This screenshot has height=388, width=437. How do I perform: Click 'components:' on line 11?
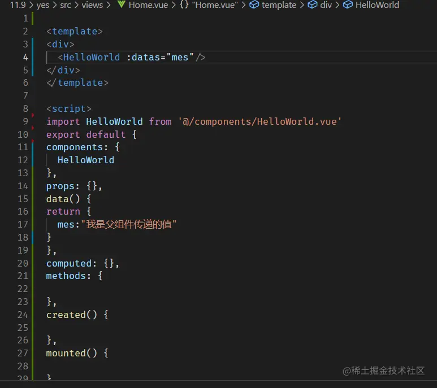click(x=77, y=147)
